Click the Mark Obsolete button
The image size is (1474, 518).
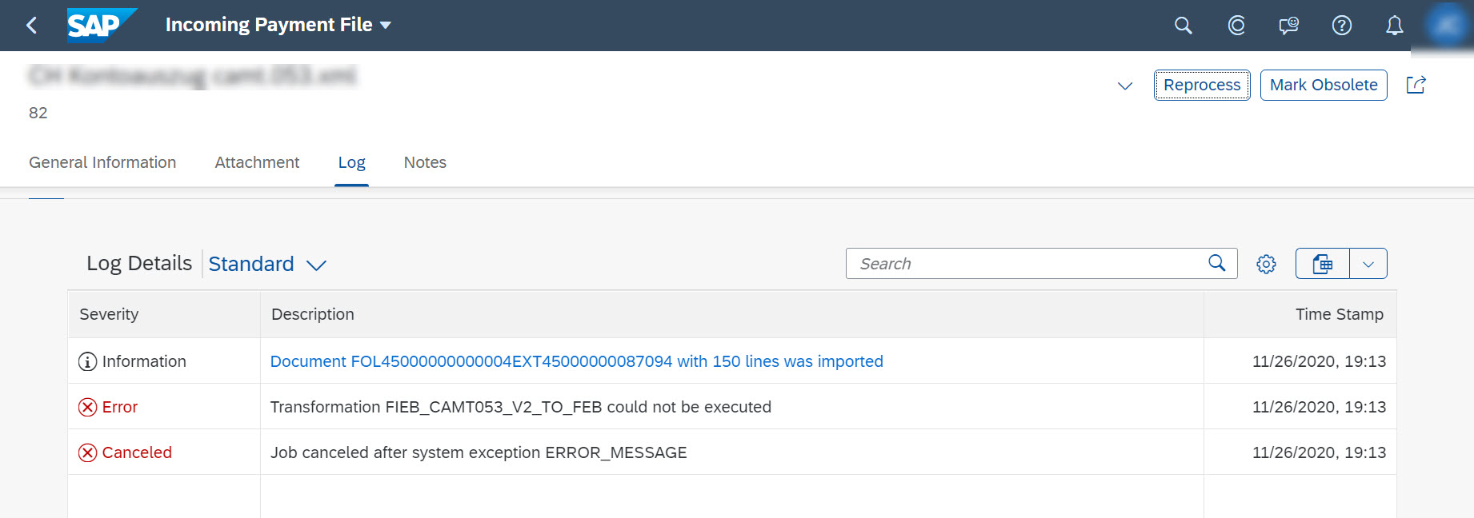coord(1324,85)
